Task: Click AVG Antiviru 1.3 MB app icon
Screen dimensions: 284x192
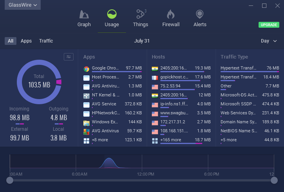Action: point(86,87)
